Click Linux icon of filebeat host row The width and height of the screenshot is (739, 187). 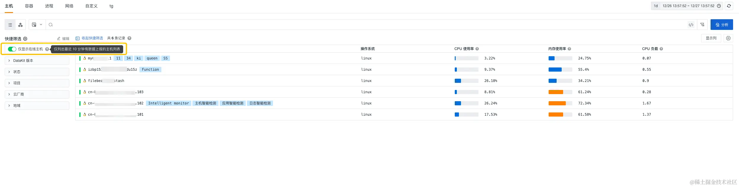click(85, 81)
